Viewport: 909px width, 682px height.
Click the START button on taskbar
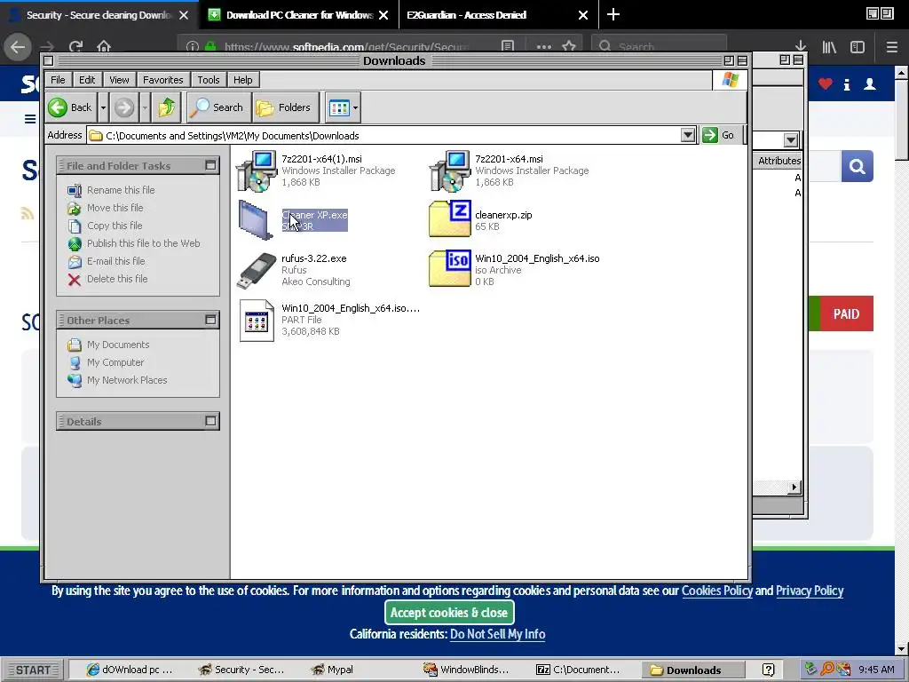(x=33, y=670)
